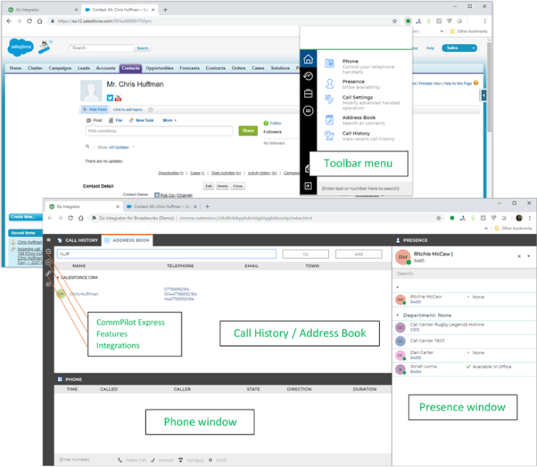Image resolution: width=537 pixels, height=467 pixels.
Task: Click the Presence search field
Action: pos(464,273)
